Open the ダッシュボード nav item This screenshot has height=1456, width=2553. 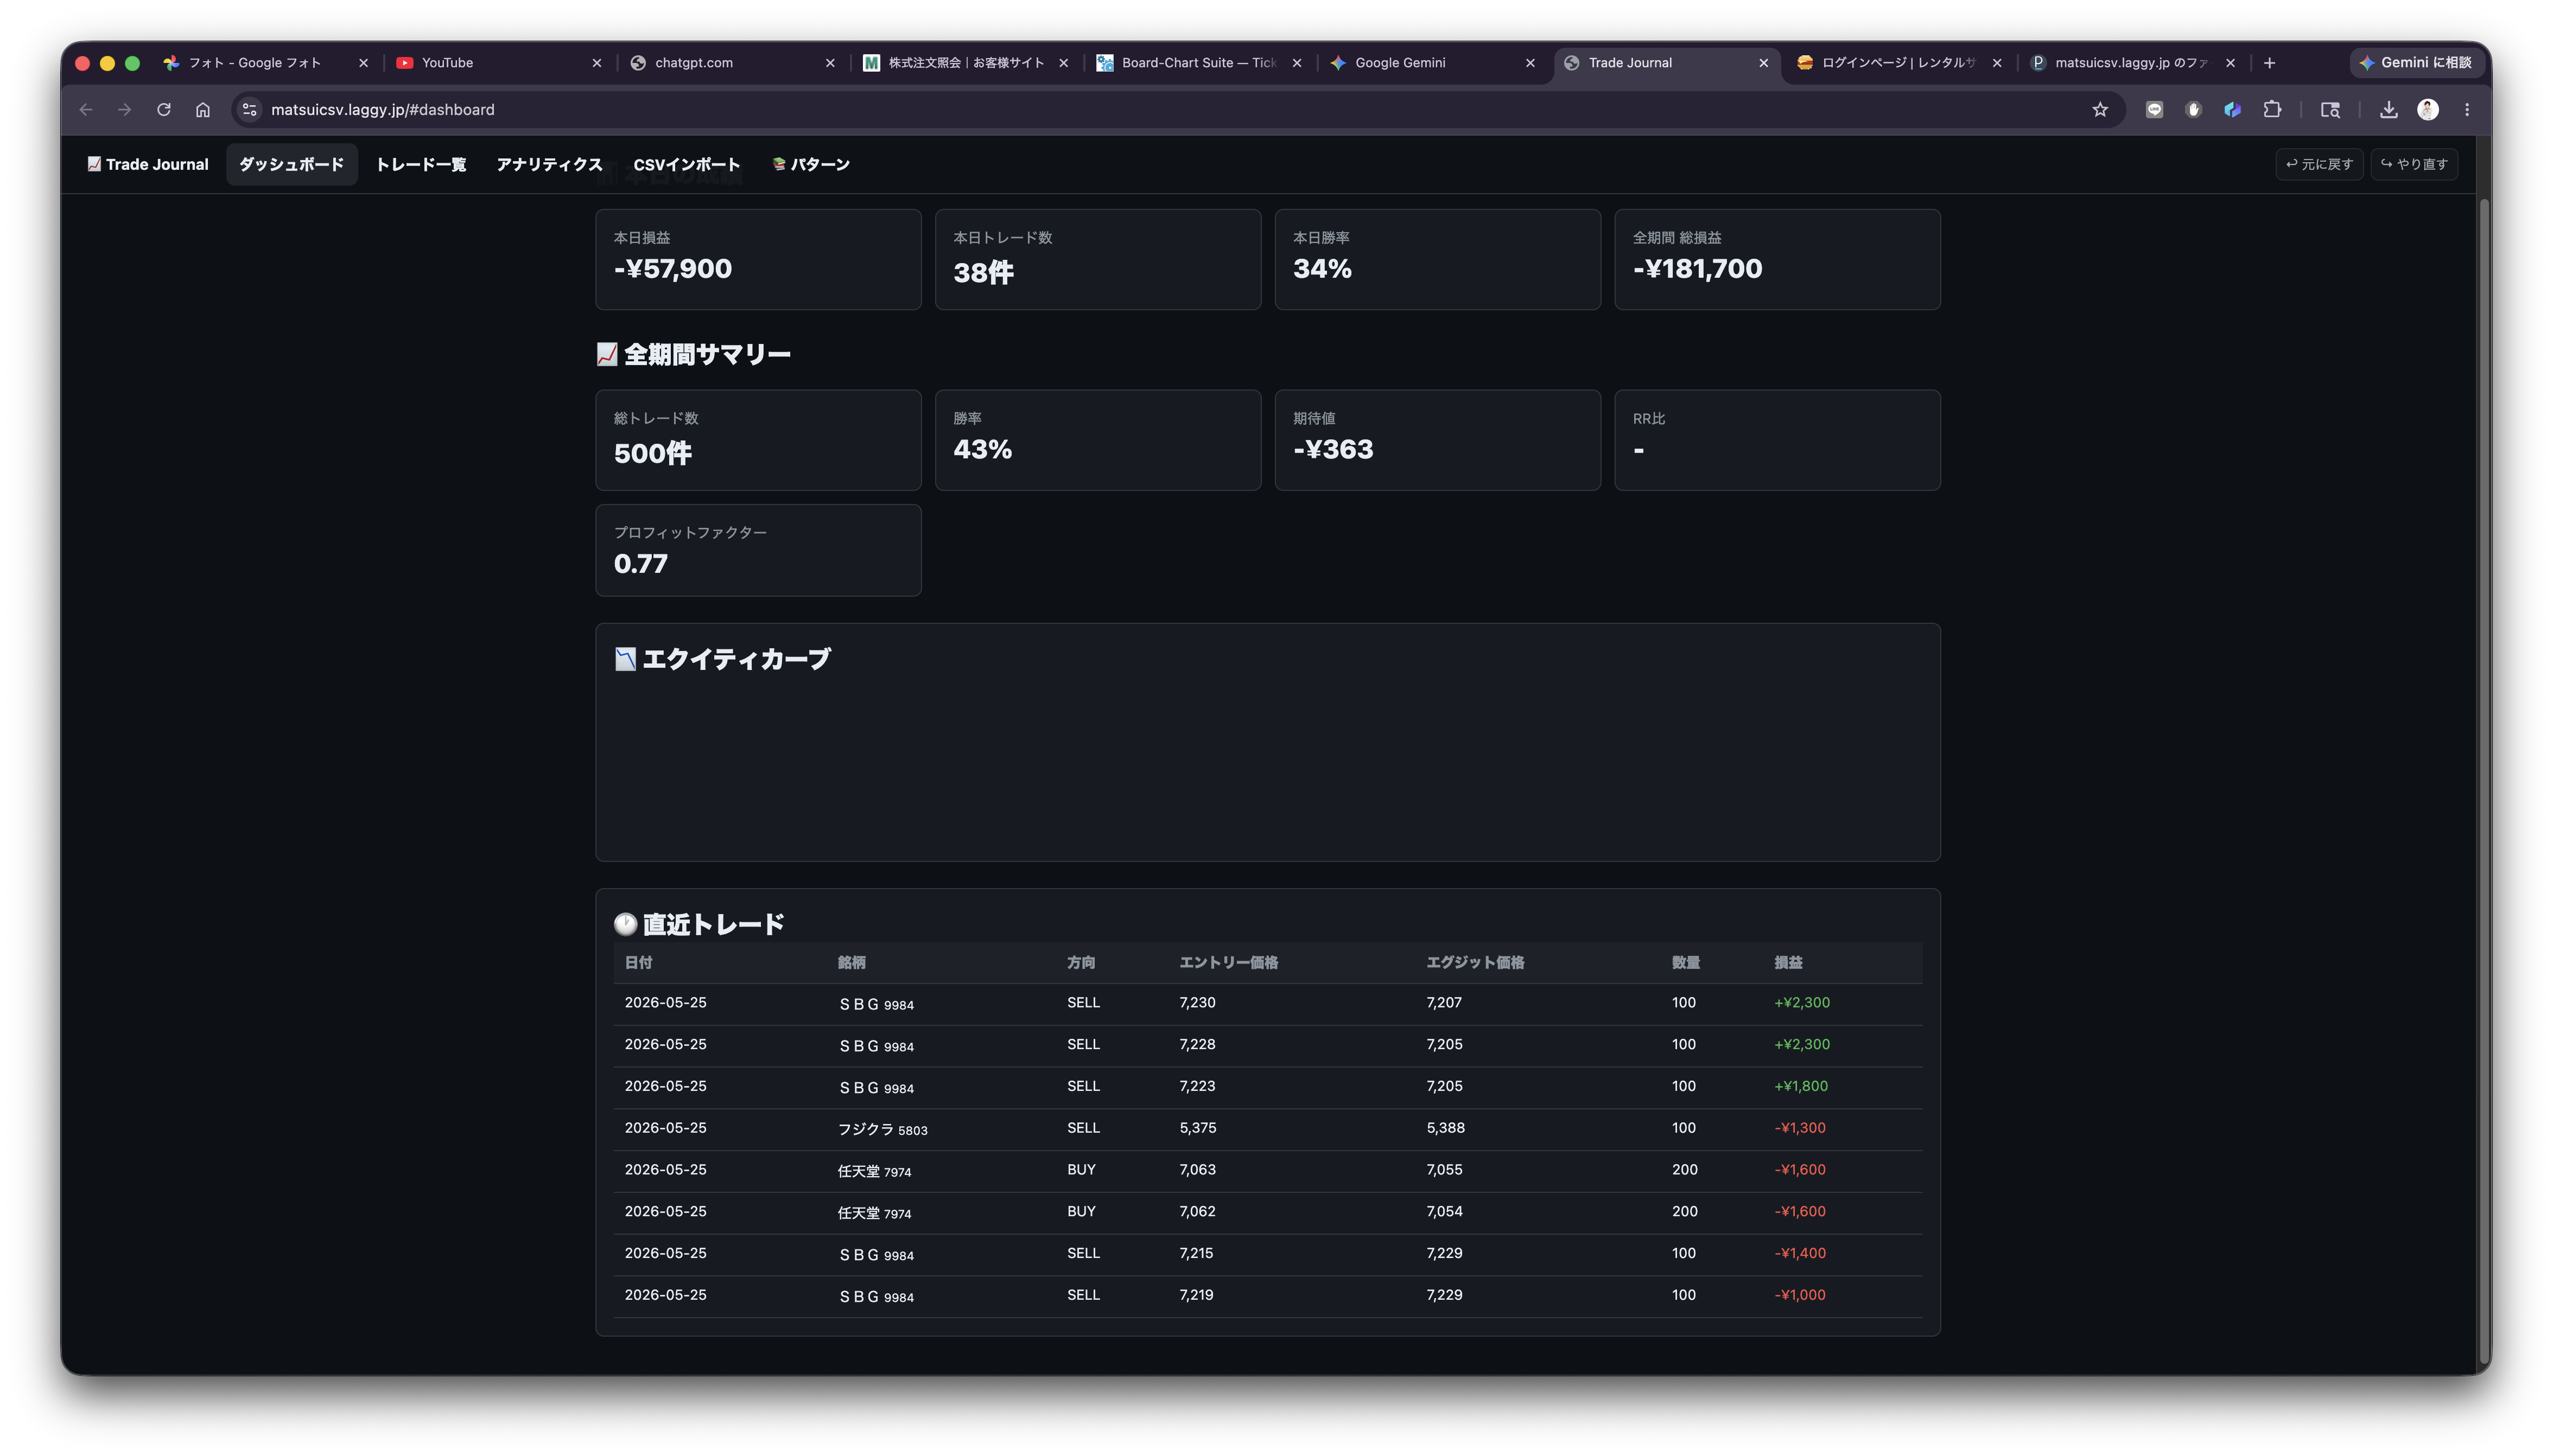point(291,165)
